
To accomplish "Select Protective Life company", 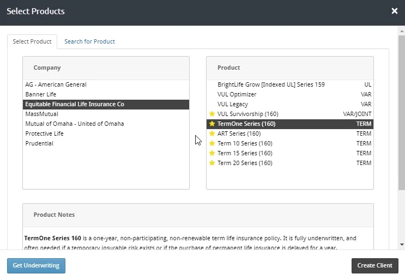I will [x=106, y=133].
